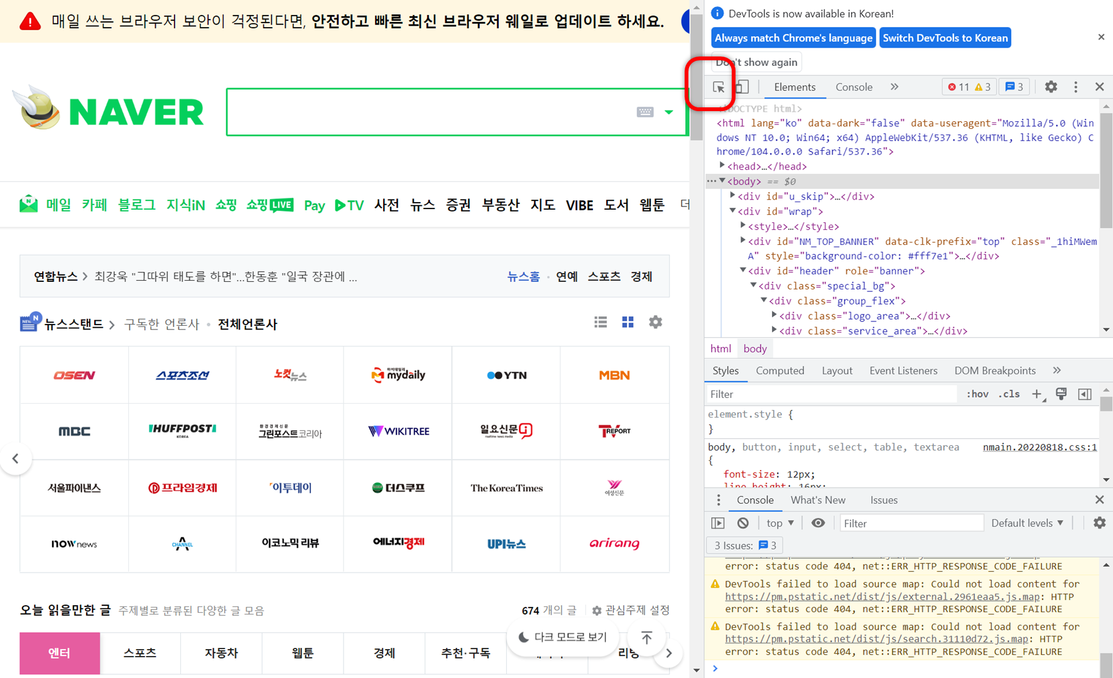Collapse the div wrap node
Screen dimensions: 1113x678
(732, 211)
